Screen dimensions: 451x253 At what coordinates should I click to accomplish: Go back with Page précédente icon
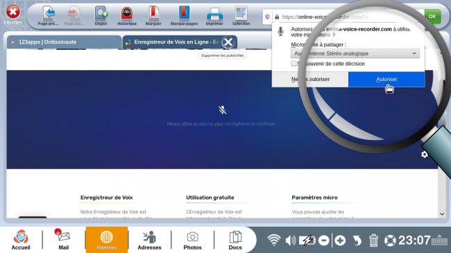pos(49,13)
